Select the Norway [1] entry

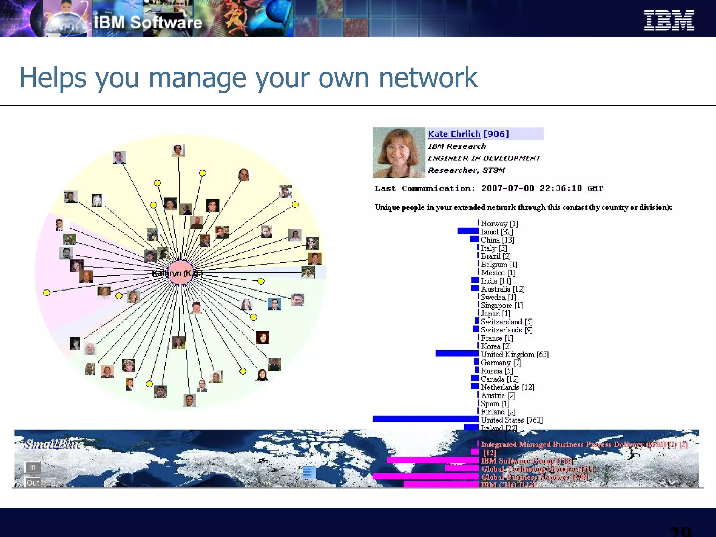(x=499, y=223)
